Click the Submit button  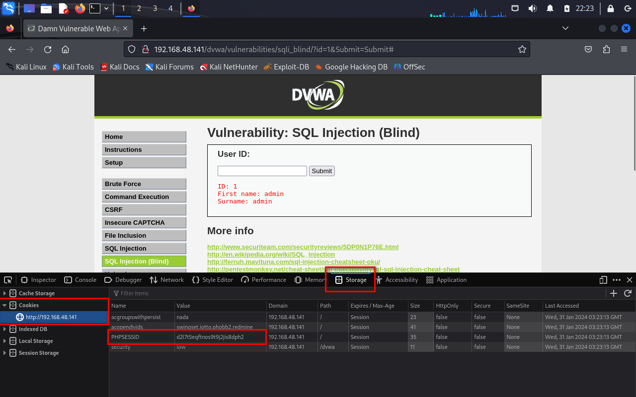pyautogui.click(x=322, y=171)
